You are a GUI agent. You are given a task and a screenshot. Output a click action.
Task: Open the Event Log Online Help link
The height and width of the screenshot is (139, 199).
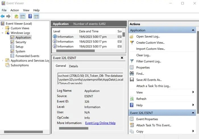100,123
